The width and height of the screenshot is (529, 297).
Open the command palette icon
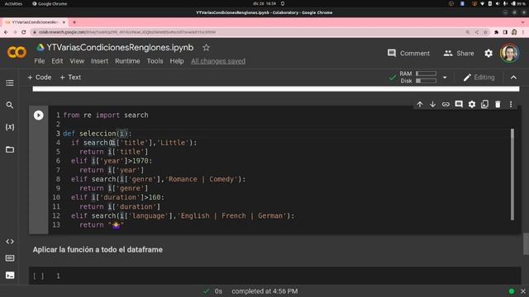[x=10, y=258]
